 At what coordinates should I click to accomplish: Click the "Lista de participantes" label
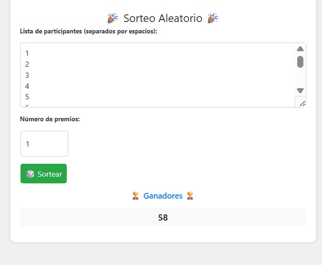click(89, 32)
